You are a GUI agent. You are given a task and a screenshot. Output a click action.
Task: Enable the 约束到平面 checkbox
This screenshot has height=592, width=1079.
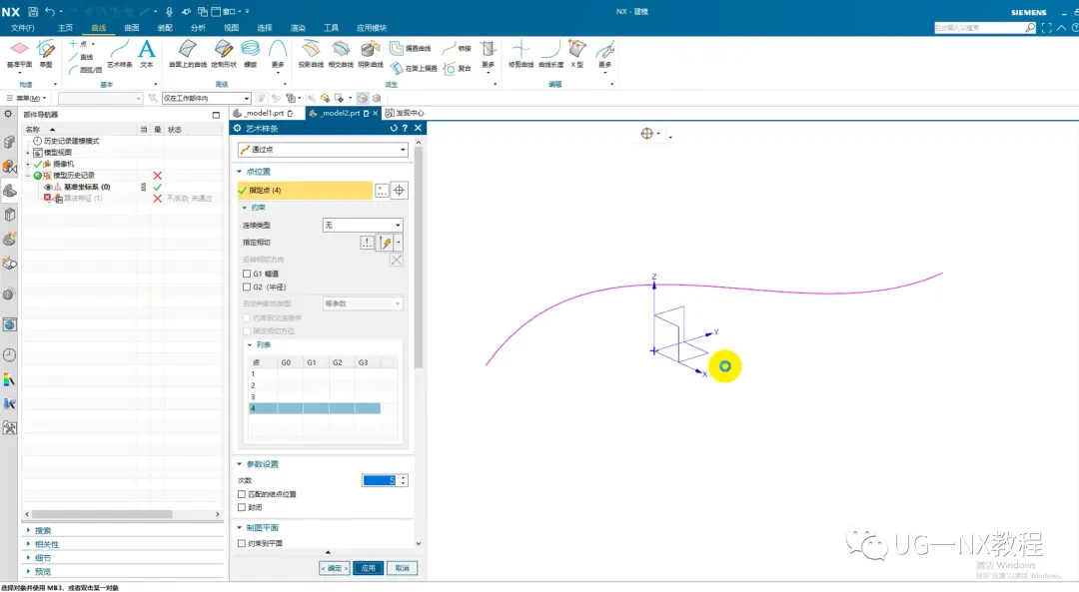click(242, 543)
